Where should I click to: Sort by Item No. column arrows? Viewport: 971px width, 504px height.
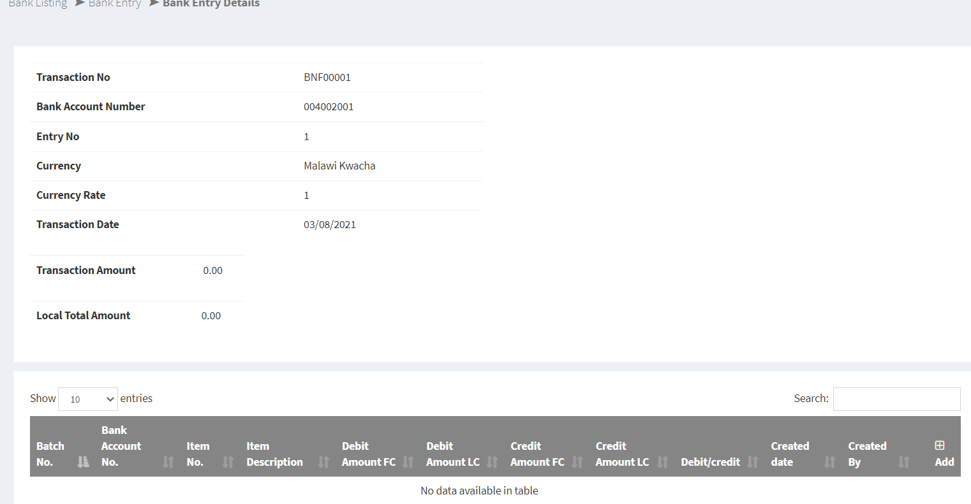228,462
